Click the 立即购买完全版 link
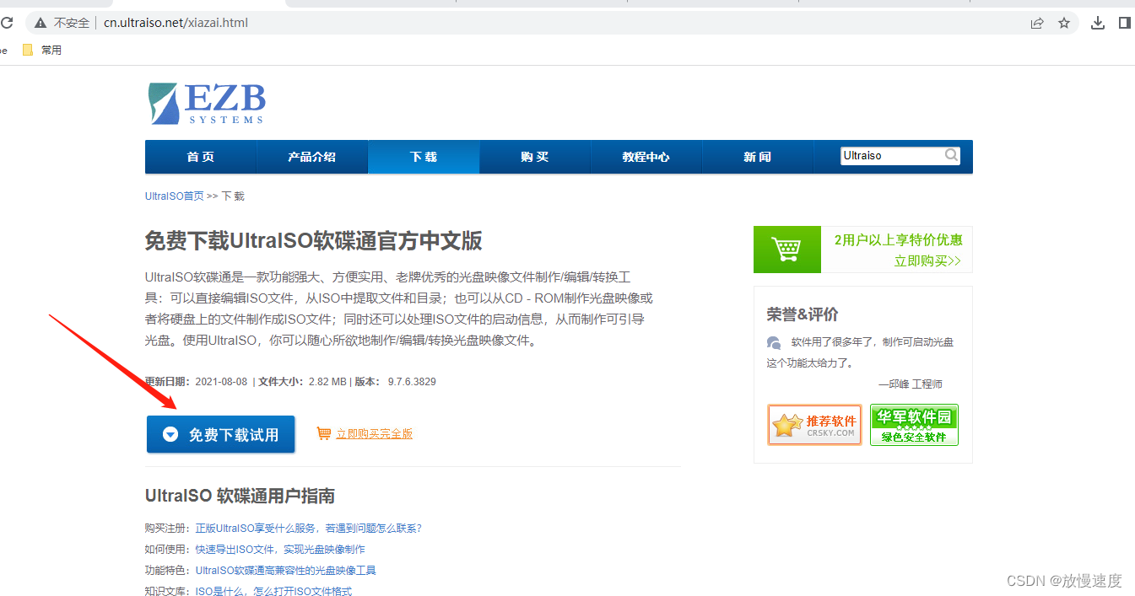 tap(374, 433)
